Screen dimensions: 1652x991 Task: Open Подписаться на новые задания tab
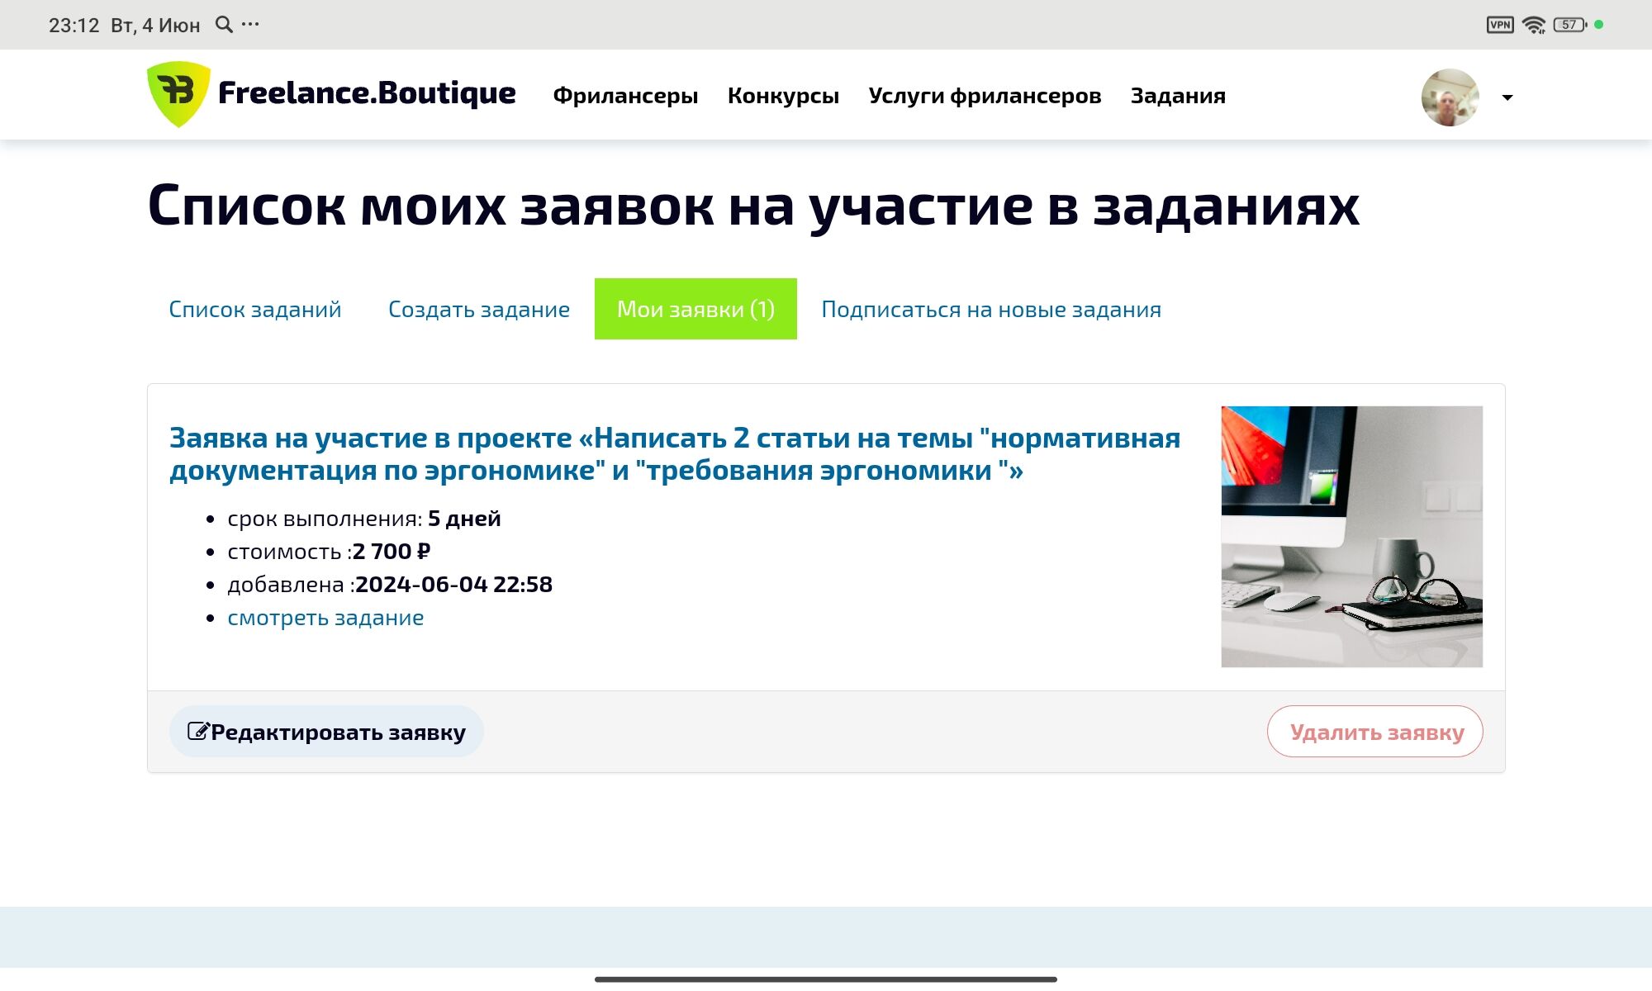pyautogui.click(x=991, y=309)
